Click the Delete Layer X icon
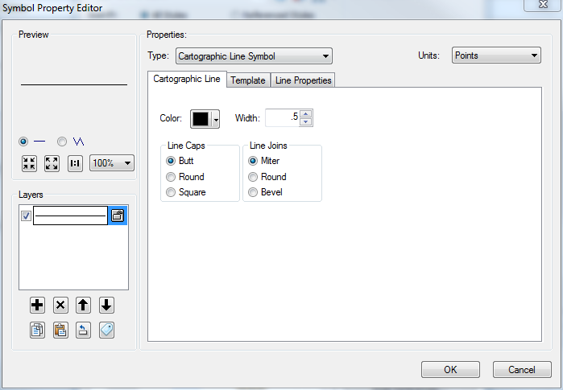The image size is (563, 390). pyautogui.click(x=60, y=306)
